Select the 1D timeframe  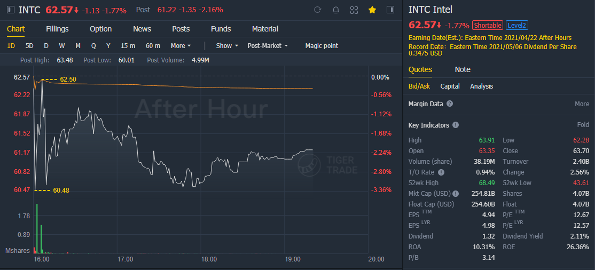coord(11,46)
